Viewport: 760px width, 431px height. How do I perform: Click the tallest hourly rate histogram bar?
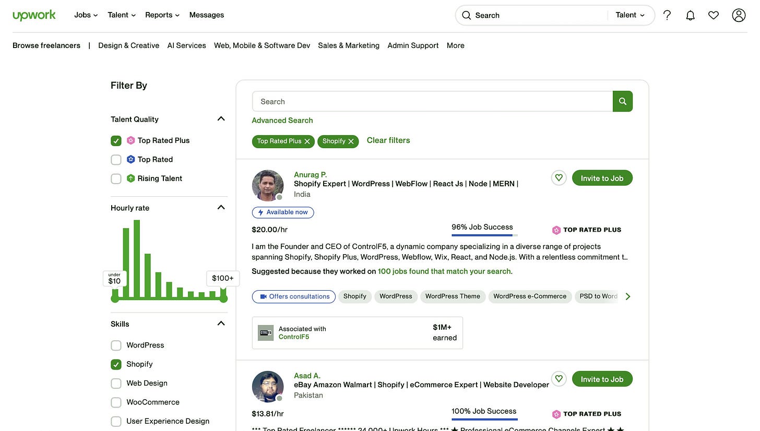(137, 259)
